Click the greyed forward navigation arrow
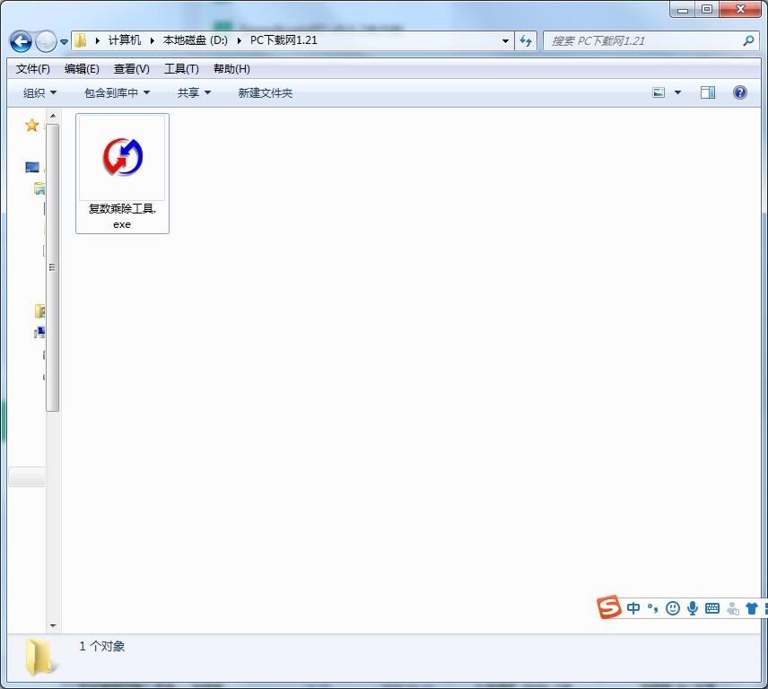 (46, 41)
